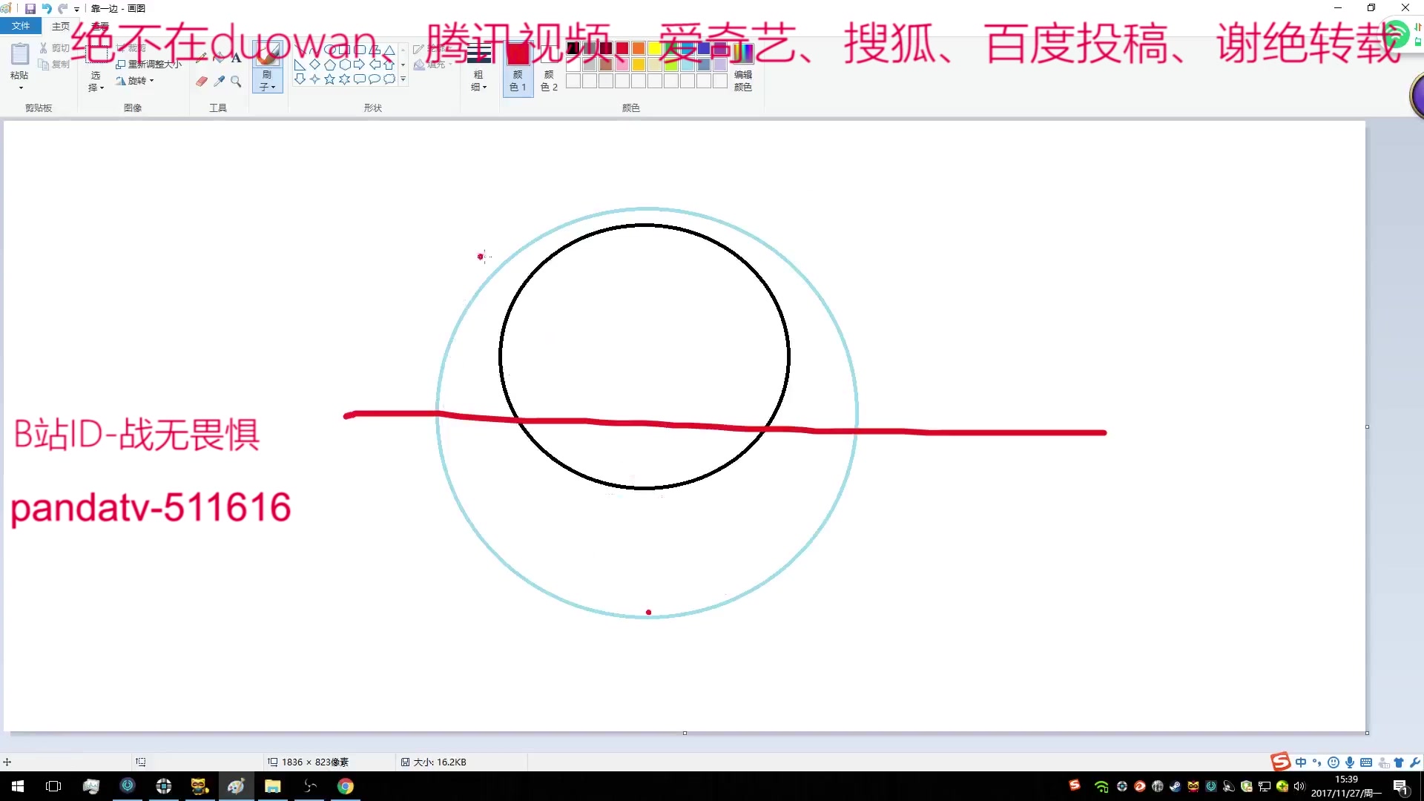Viewport: 1424px width, 801px height.
Task: Click Edit colors (编辑颜色) button
Action: point(742,67)
